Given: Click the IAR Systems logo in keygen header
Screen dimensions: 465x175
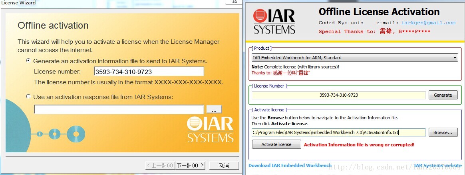Looking at the screenshot, I should (x=274, y=21).
